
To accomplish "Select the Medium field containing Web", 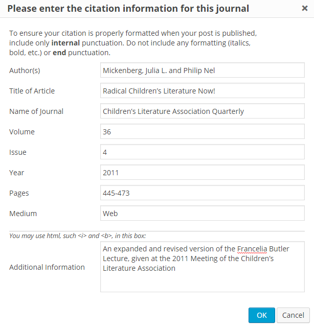I will coord(203,214).
